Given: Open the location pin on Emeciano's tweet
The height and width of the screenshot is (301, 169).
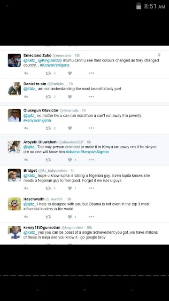Looking at the screenshot, I should (159, 55).
